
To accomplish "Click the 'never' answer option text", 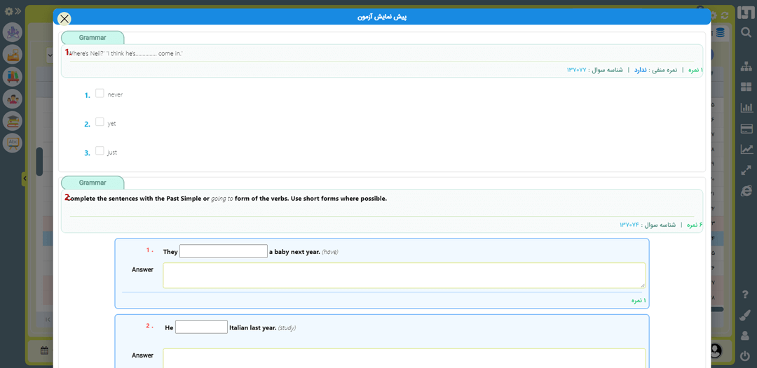I will [x=115, y=94].
